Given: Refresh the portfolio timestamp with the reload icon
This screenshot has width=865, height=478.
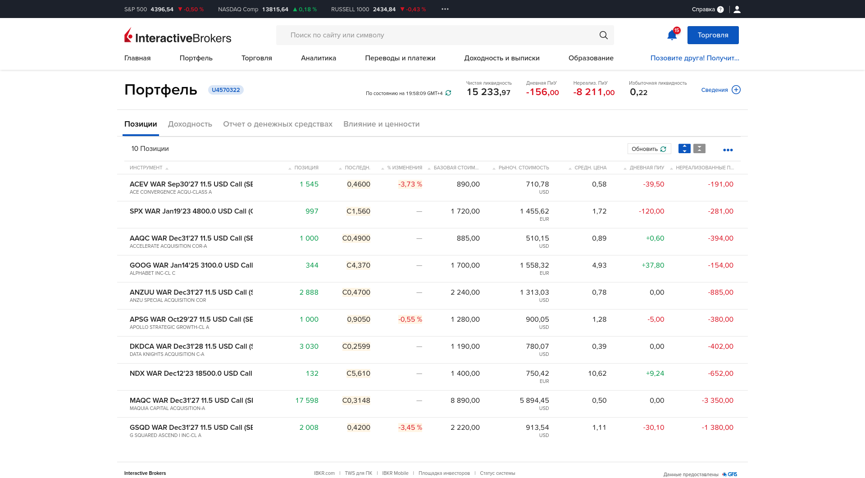Looking at the screenshot, I should (448, 93).
